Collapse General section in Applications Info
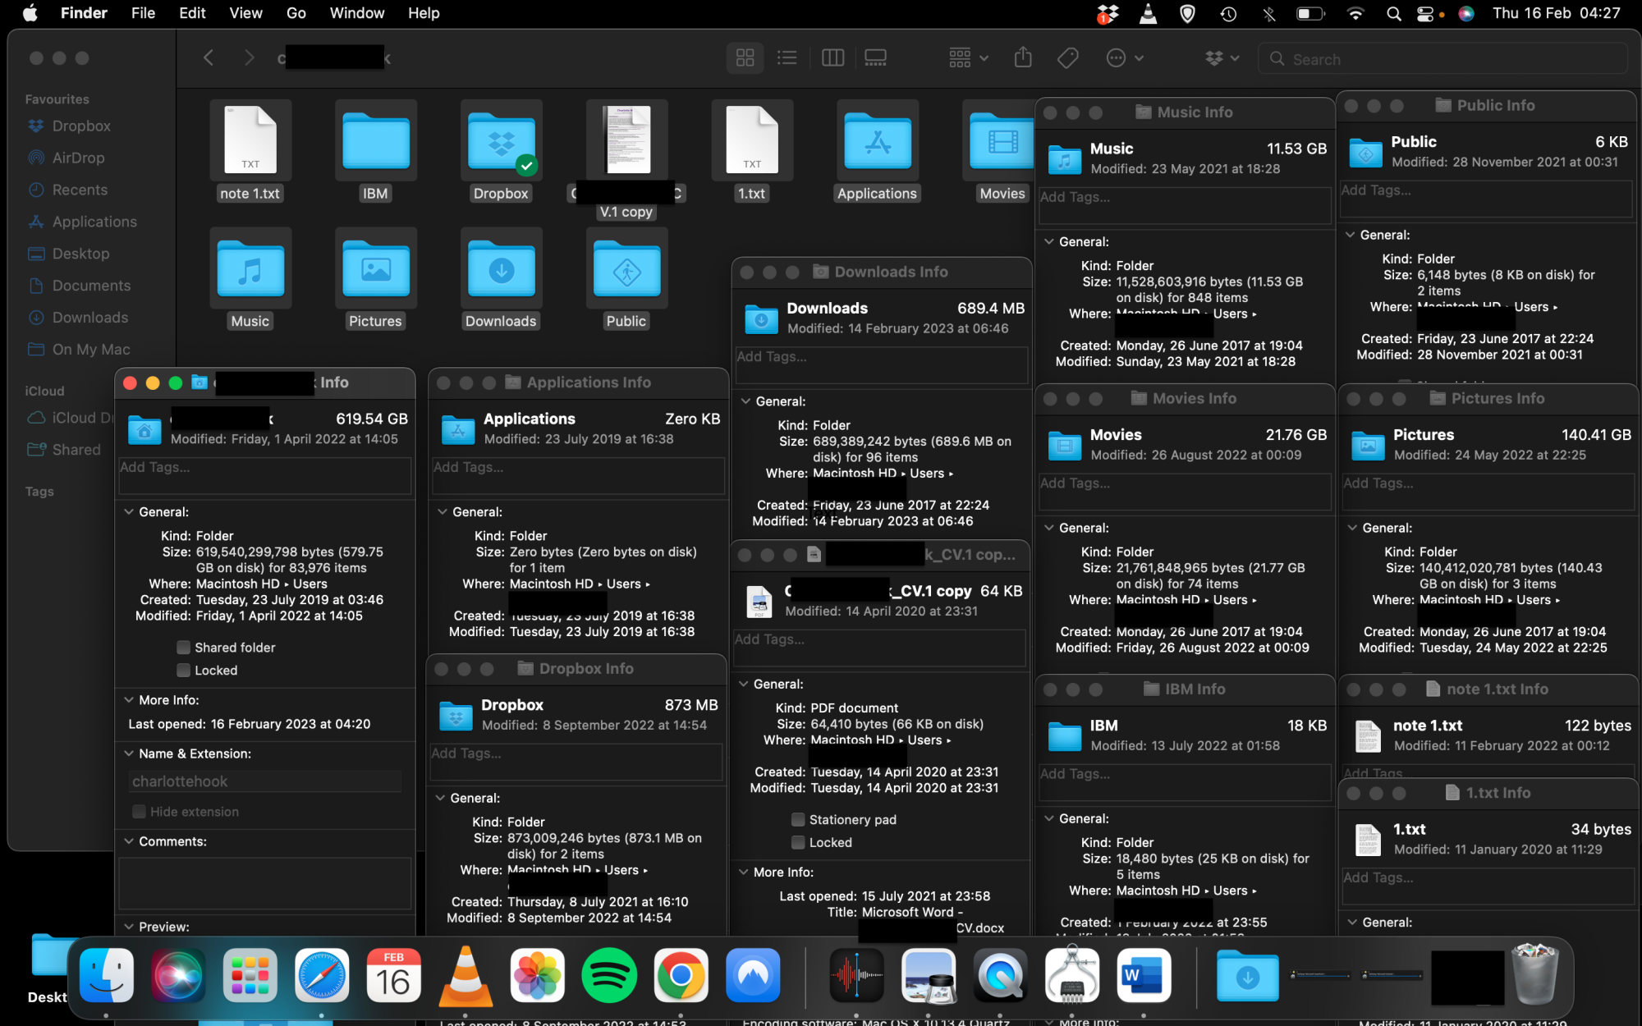Screen dimensions: 1642x1026 pyautogui.click(x=443, y=512)
